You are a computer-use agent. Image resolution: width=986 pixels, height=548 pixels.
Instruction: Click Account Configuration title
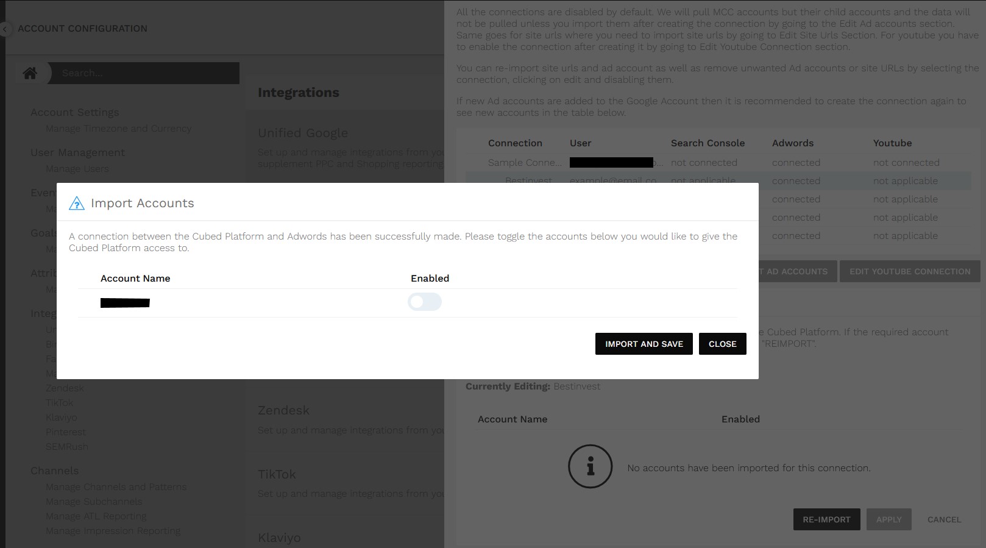coord(82,29)
